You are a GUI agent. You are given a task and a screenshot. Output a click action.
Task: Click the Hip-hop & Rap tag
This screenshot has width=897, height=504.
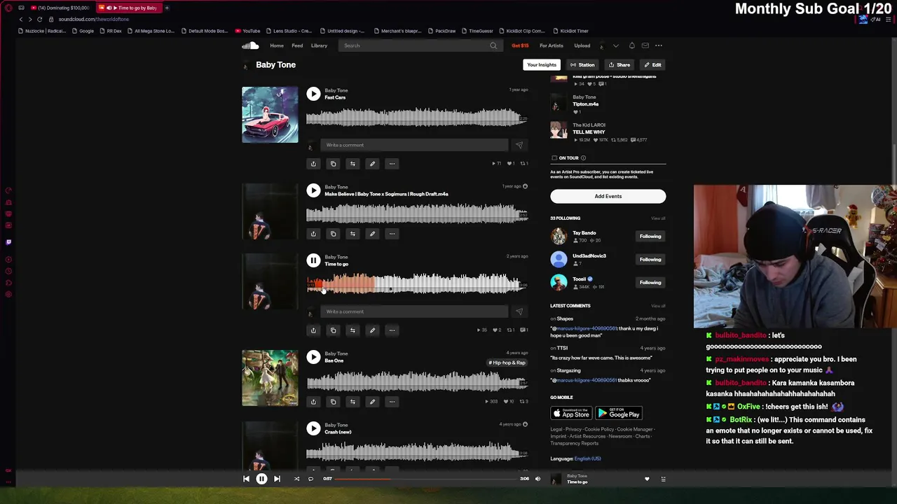click(507, 363)
